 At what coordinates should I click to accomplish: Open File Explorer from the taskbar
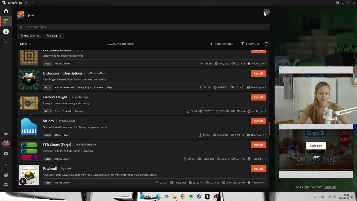click(174, 197)
